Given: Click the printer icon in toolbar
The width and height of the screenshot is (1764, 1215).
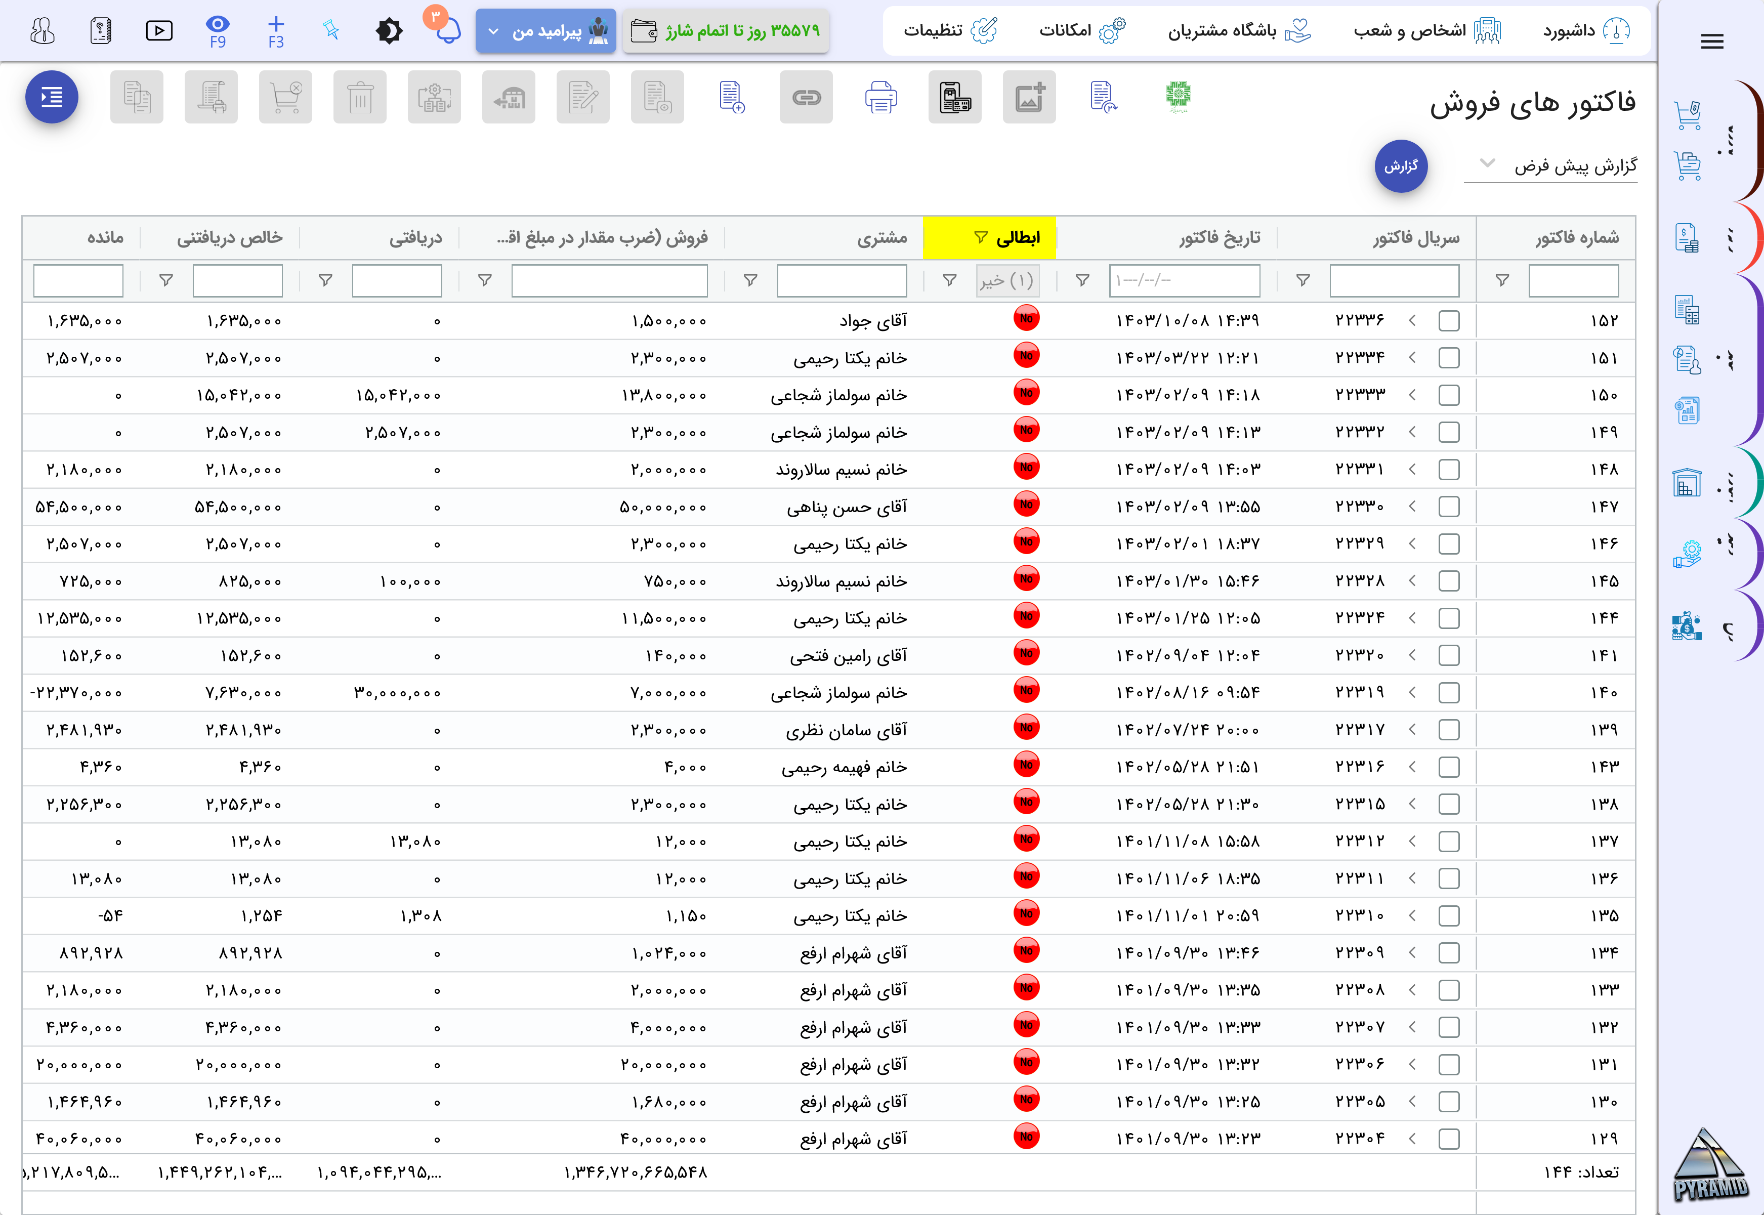Looking at the screenshot, I should click(x=881, y=98).
